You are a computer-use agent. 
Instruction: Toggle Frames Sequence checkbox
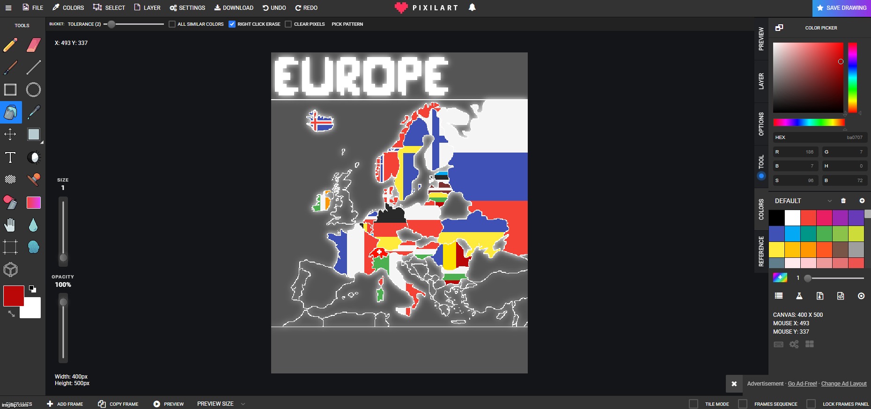pos(743,404)
